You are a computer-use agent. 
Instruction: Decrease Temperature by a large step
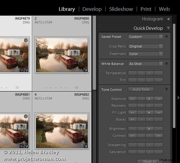pyautogui.click(x=132, y=73)
